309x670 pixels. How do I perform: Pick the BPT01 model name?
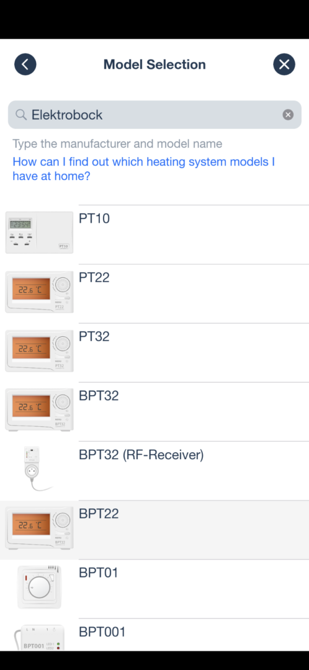(98, 572)
